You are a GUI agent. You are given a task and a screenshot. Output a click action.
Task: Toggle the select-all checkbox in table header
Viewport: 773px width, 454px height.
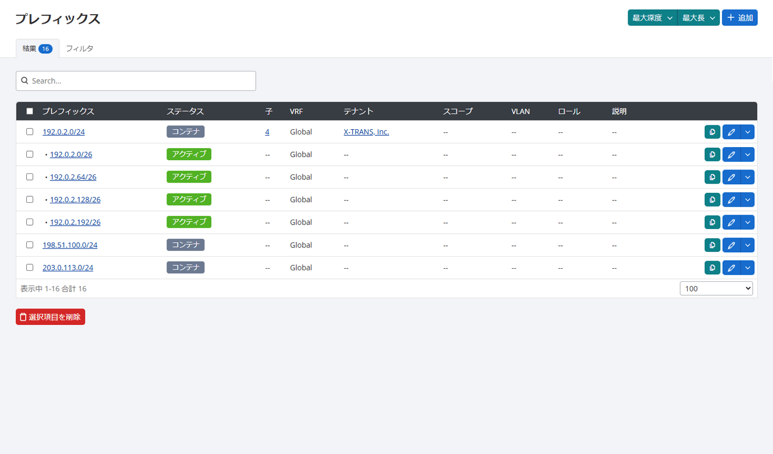point(30,111)
